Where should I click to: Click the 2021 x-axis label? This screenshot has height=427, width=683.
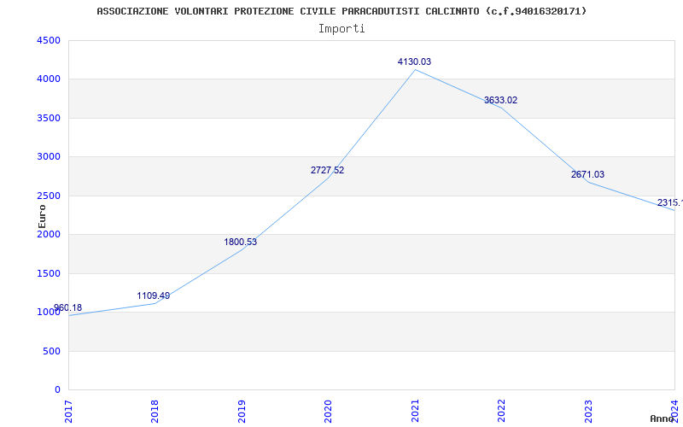click(x=415, y=411)
